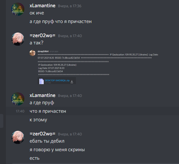The image size is (179, 164).
Task: Select the message "а где пруф что я причастен"
Action: tap(61, 21)
